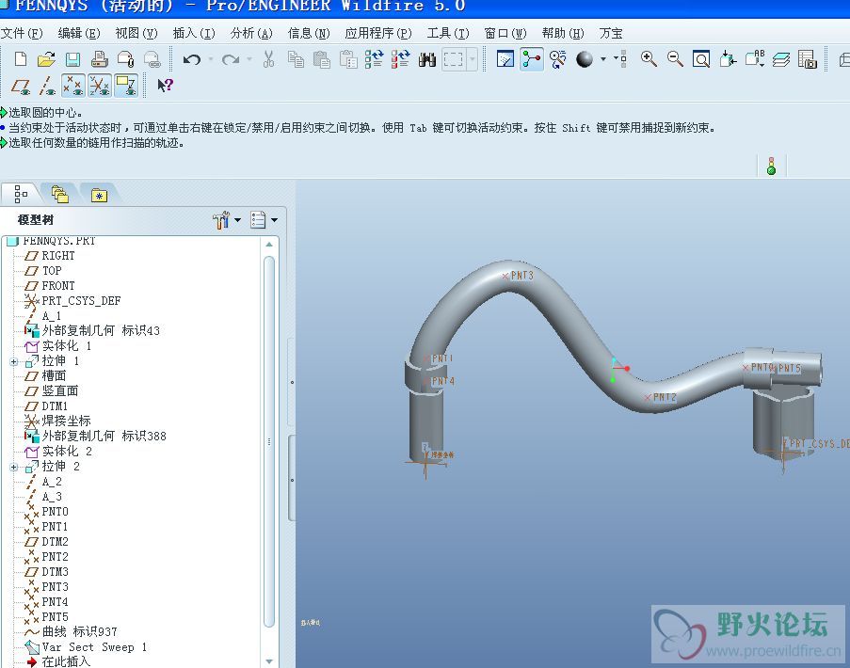This screenshot has height=668, width=850.
Task: Click the repaint screen icon
Action: (x=505, y=59)
